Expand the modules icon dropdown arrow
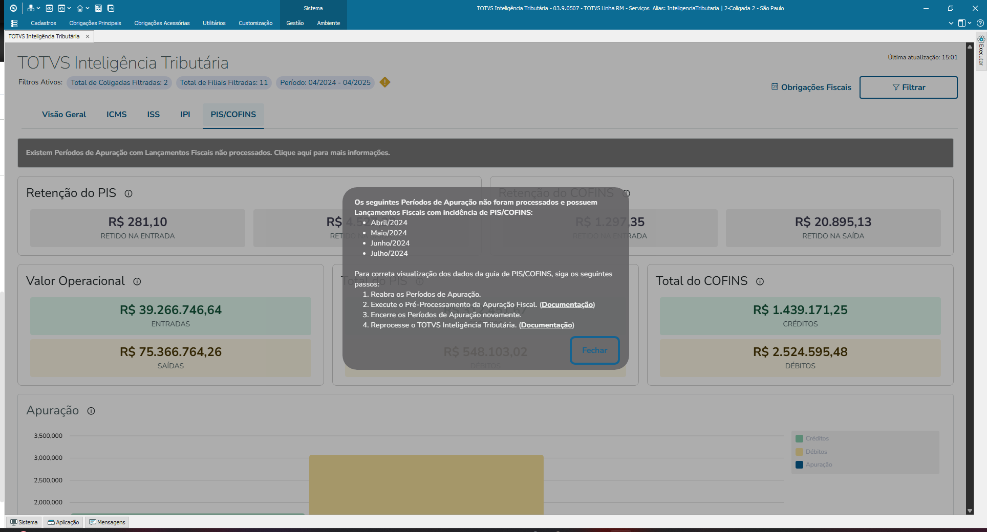This screenshot has width=987, height=532. tap(38, 8)
